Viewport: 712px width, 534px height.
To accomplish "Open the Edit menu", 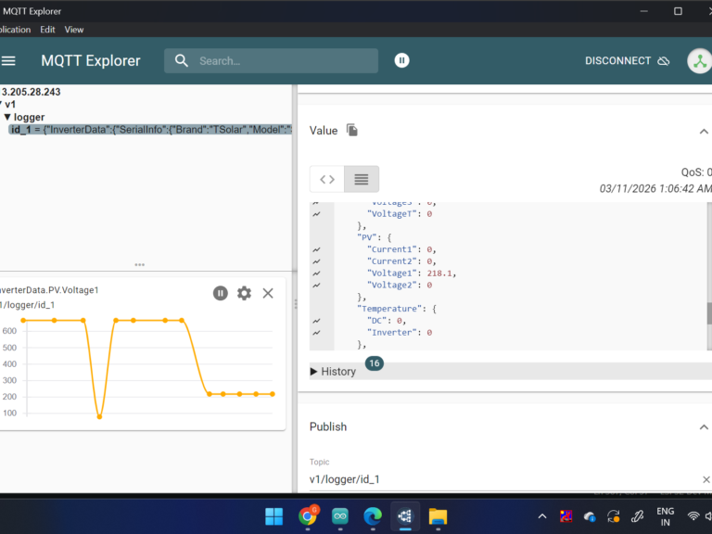I will click(47, 30).
